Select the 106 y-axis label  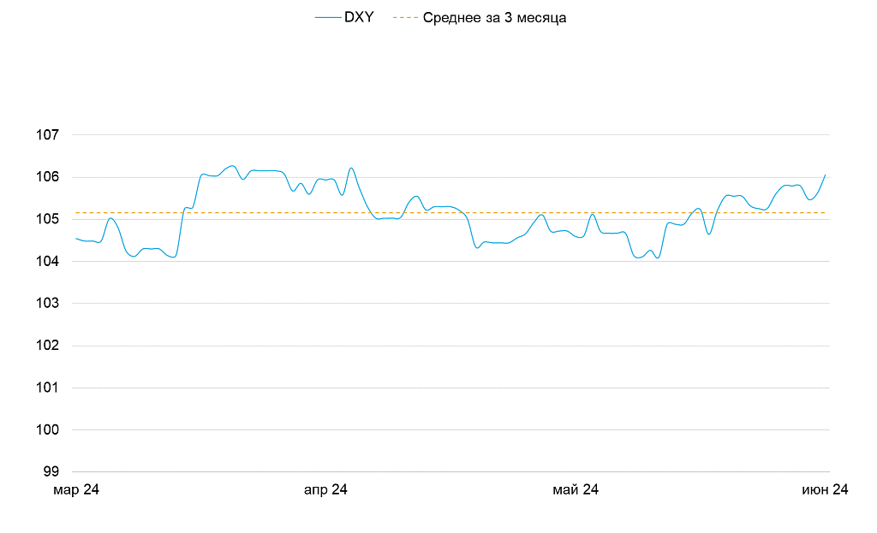(x=48, y=177)
